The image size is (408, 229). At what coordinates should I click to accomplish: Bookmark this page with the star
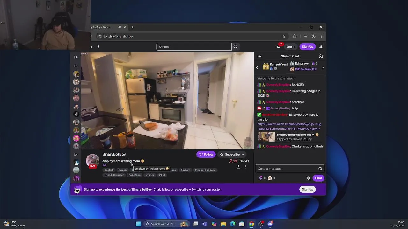(284, 36)
